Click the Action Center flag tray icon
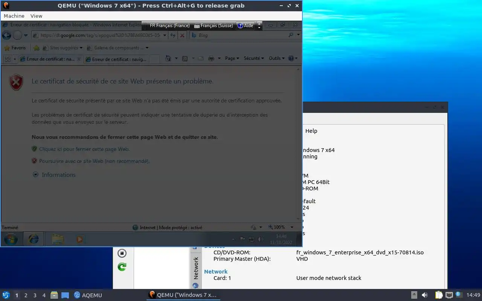Screen dimensions: 482x301 (243, 239)
